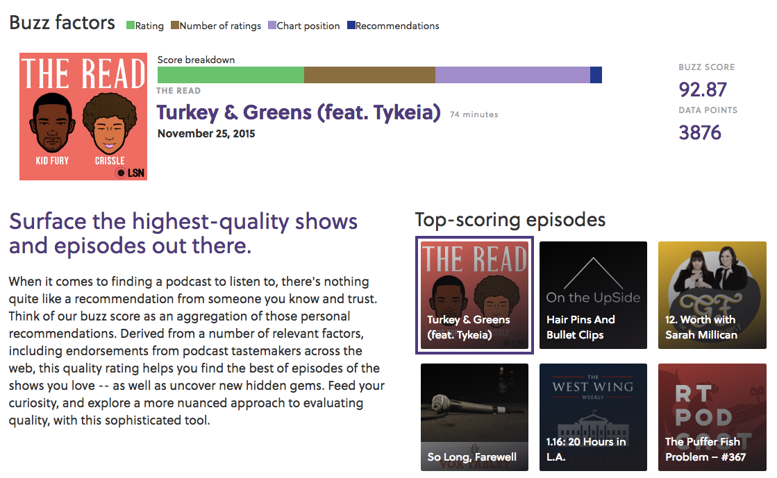Screen dimensions: 777x478
Task: Click the 74 minutes duration label
Action: point(474,114)
